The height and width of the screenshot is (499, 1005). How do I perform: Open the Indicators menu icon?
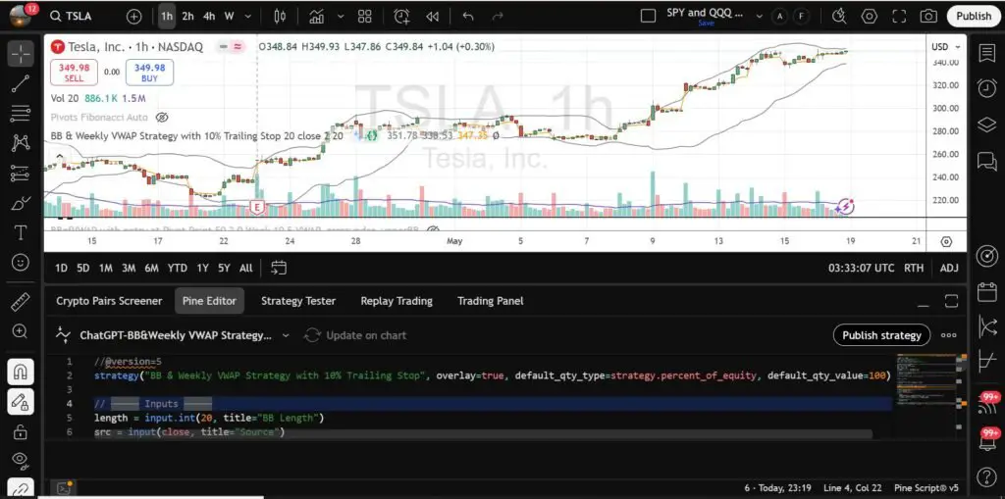tap(316, 17)
